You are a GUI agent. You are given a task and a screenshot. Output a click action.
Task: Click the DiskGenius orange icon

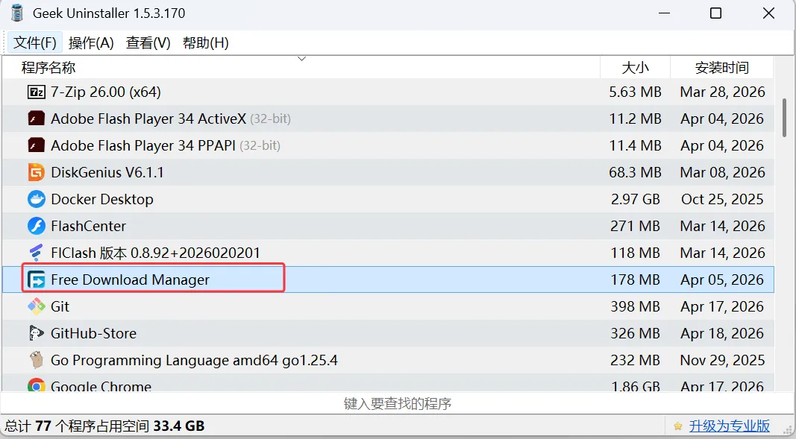coord(36,172)
